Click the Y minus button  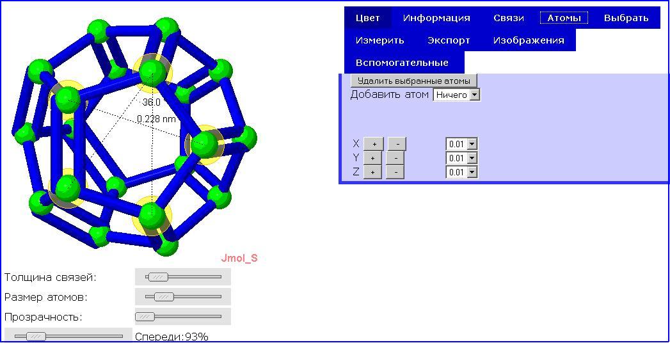point(395,158)
